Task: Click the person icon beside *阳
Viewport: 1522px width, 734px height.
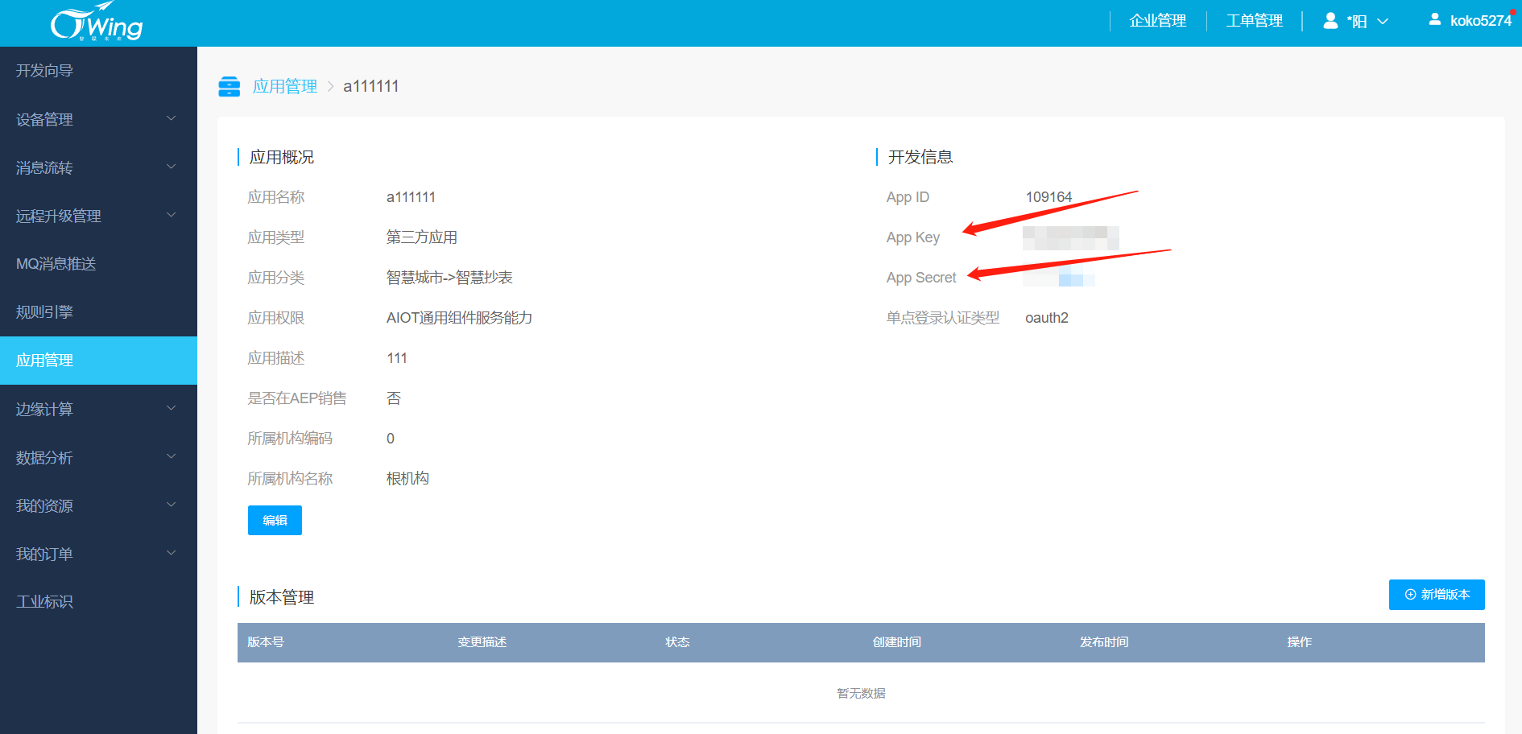Action: [1330, 21]
